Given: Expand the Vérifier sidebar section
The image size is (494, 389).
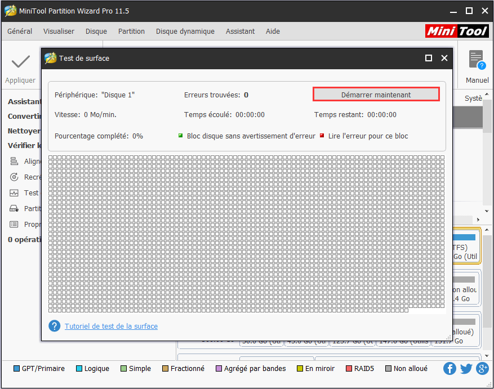Looking at the screenshot, I should click(24, 145).
